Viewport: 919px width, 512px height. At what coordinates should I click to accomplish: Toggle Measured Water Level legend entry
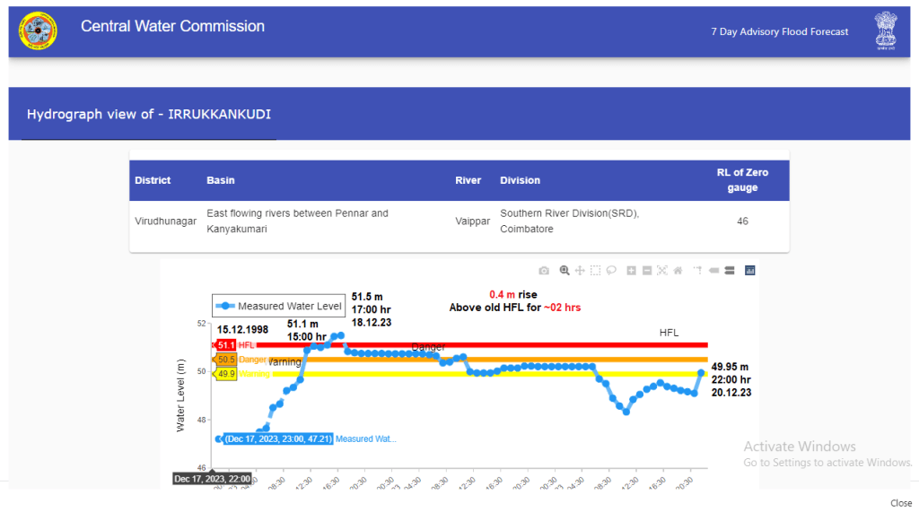[279, 306]
